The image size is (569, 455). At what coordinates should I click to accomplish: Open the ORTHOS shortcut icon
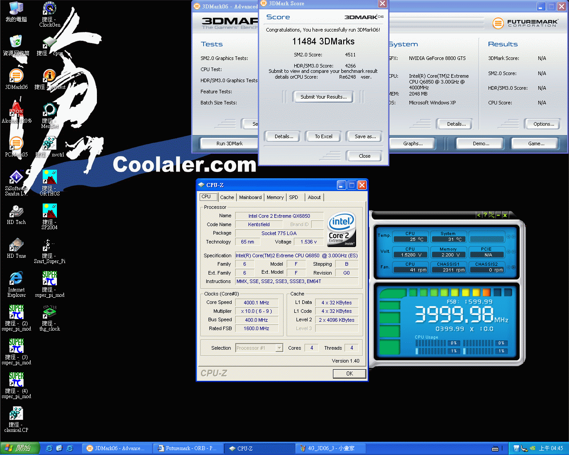pos(49,183)
